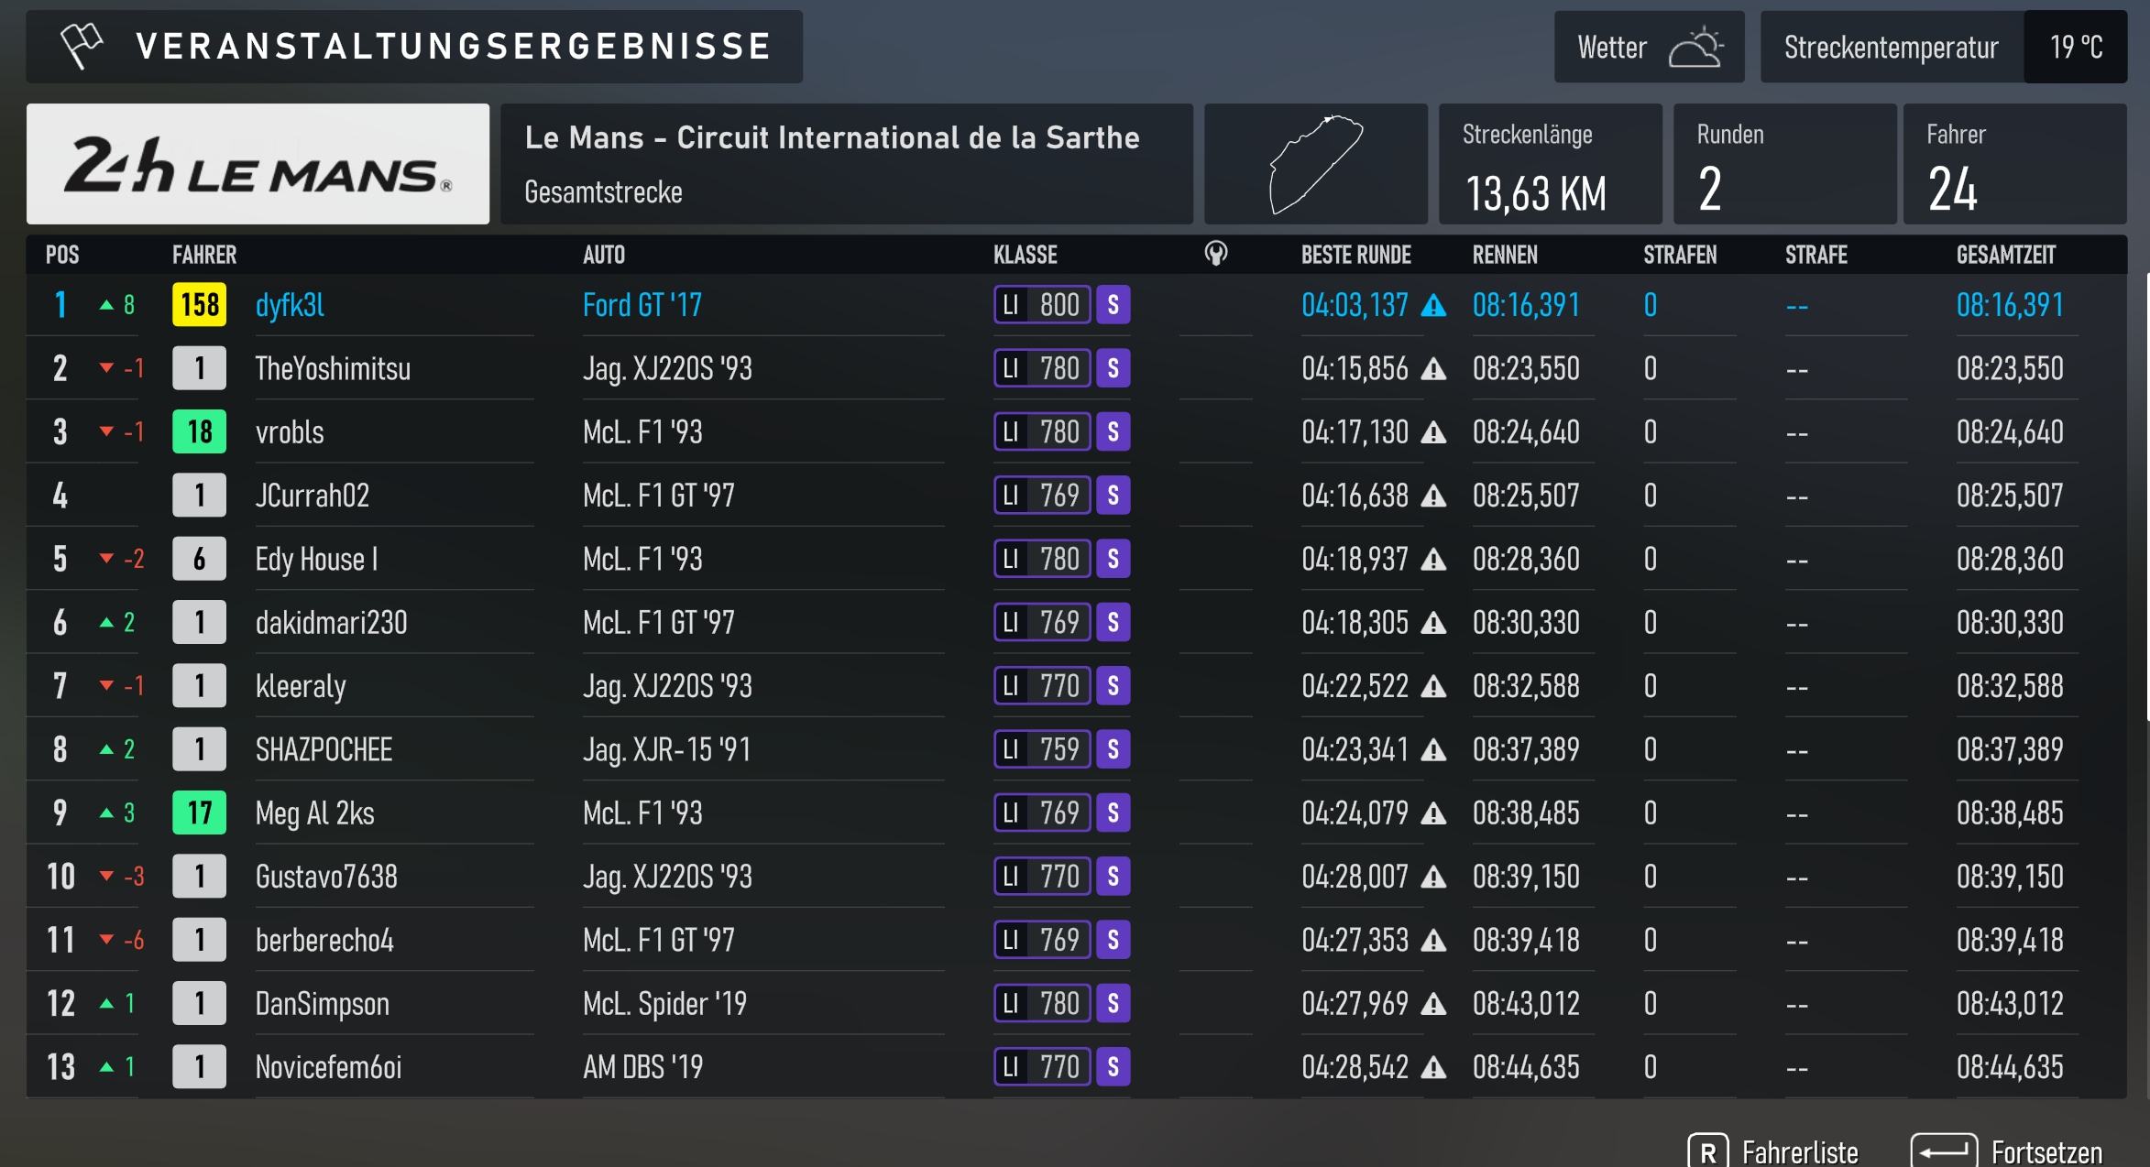Screen dimensions: 2150x1167
Task: Select driver row for Meg Al 2ks
Action: [1076, 813]
